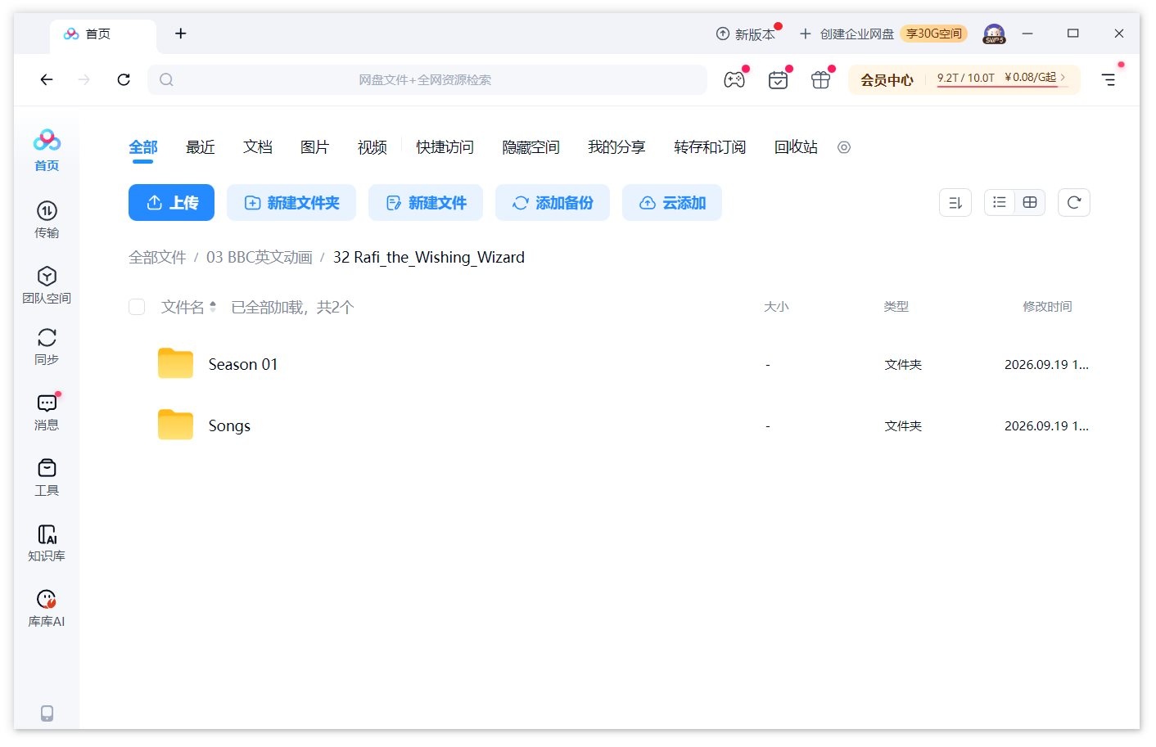The width and height of the screenshot is (1156, 747).
Task: Open the 转存和订阅 tab
Action: click(x=710, y=147)
